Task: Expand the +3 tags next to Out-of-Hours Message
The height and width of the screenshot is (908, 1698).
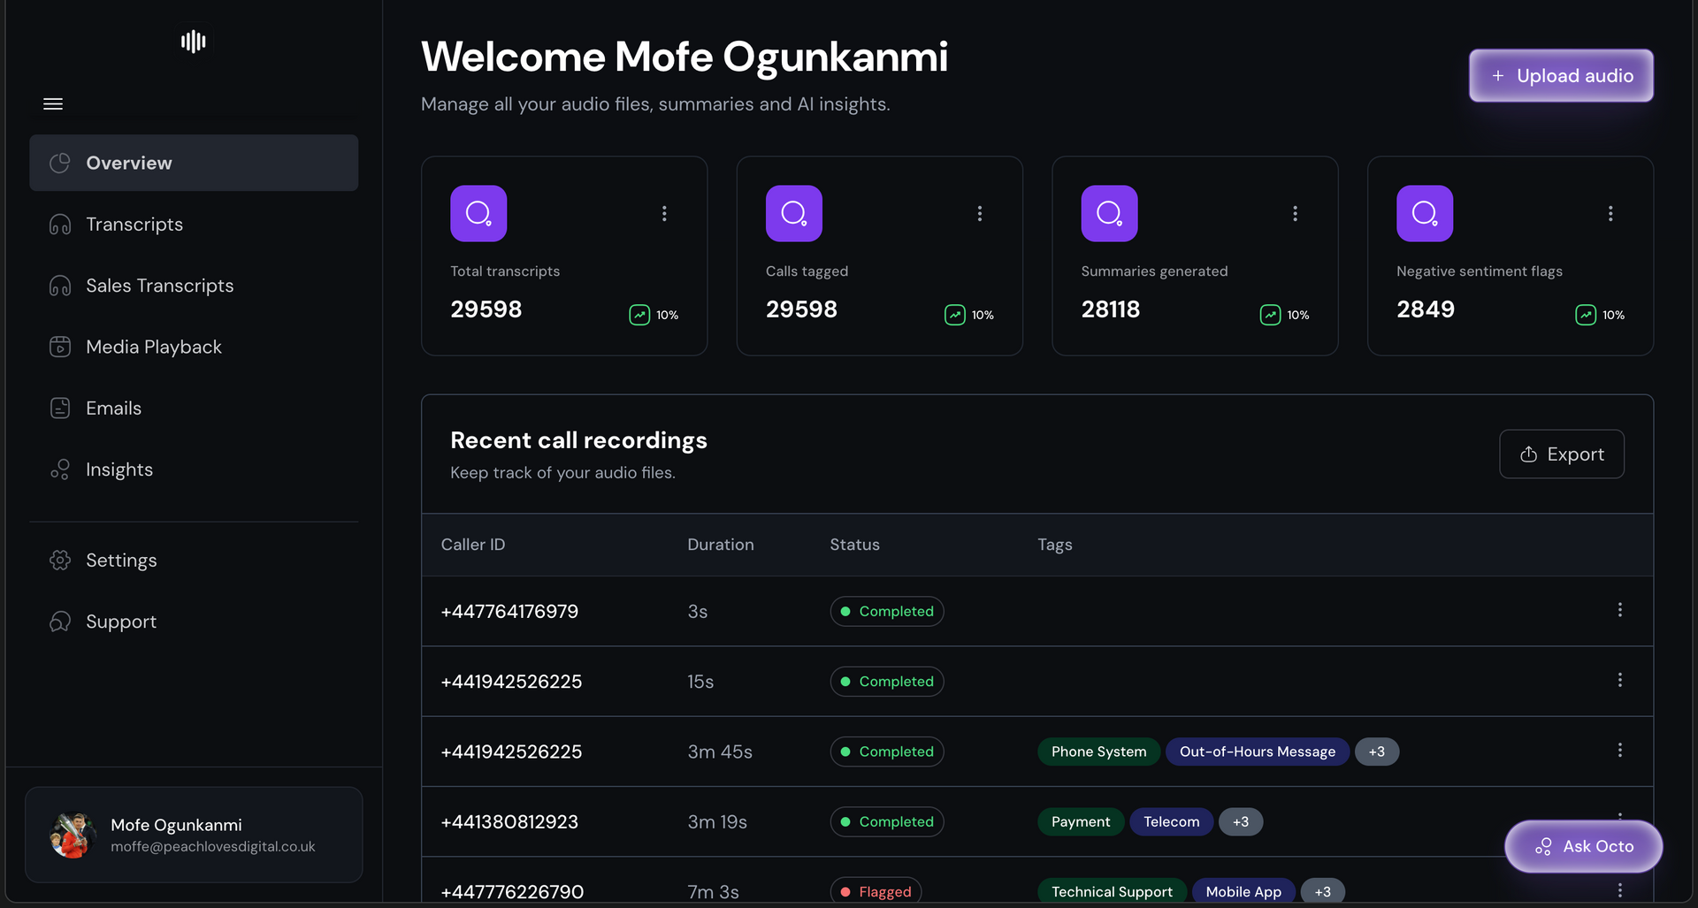Action: tap(1376, 752)
